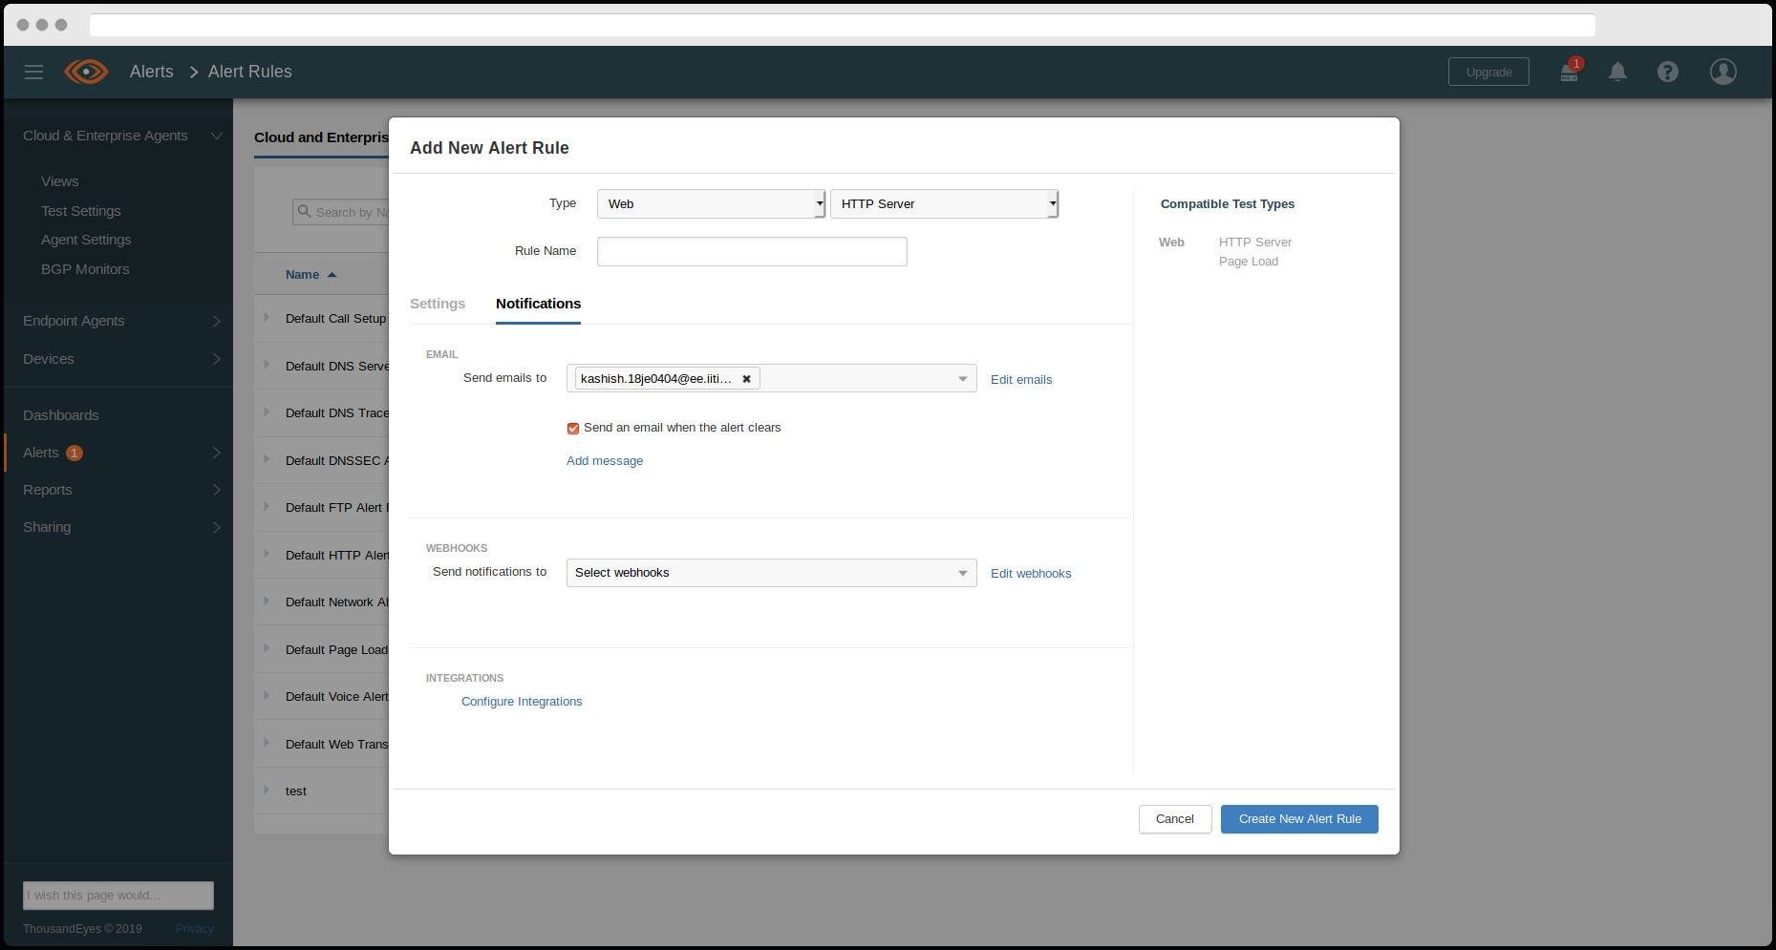Click the browser address bar
Image resolution: width=1776 pixels, height=950 pixels.
pyautogui.click(x=843, y=25)
